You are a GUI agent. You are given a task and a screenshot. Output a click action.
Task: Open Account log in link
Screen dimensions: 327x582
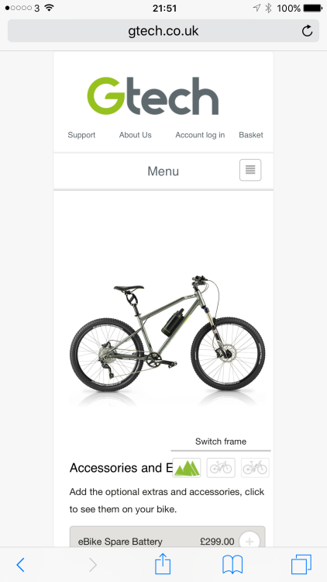point(200,135)
